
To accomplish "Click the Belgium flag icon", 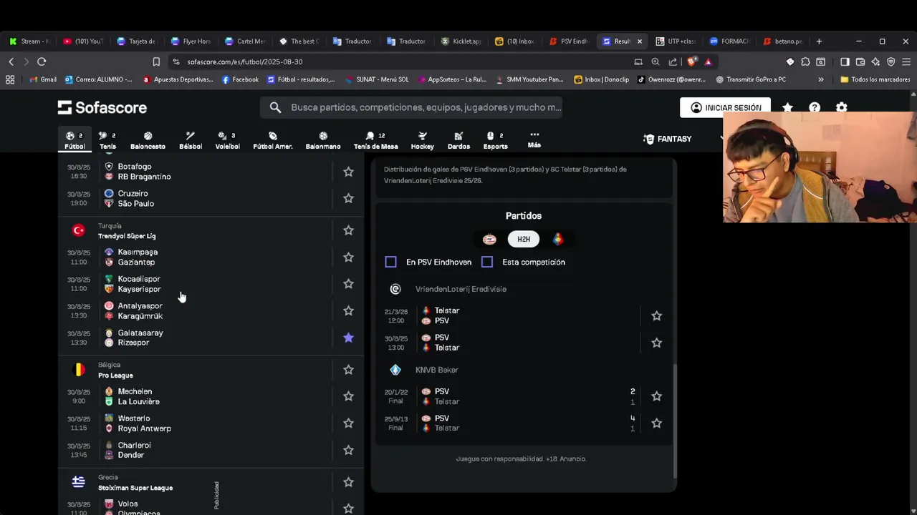I will click(x=79, y=370).
